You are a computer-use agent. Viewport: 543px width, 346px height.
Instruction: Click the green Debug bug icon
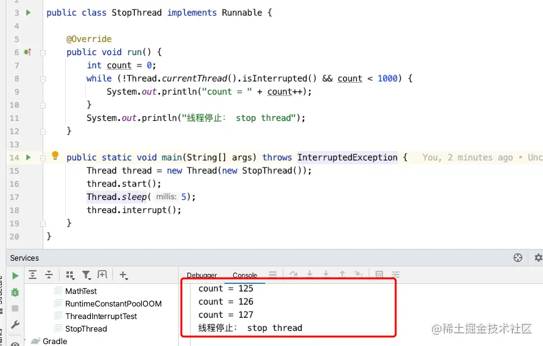coord(15,292)
